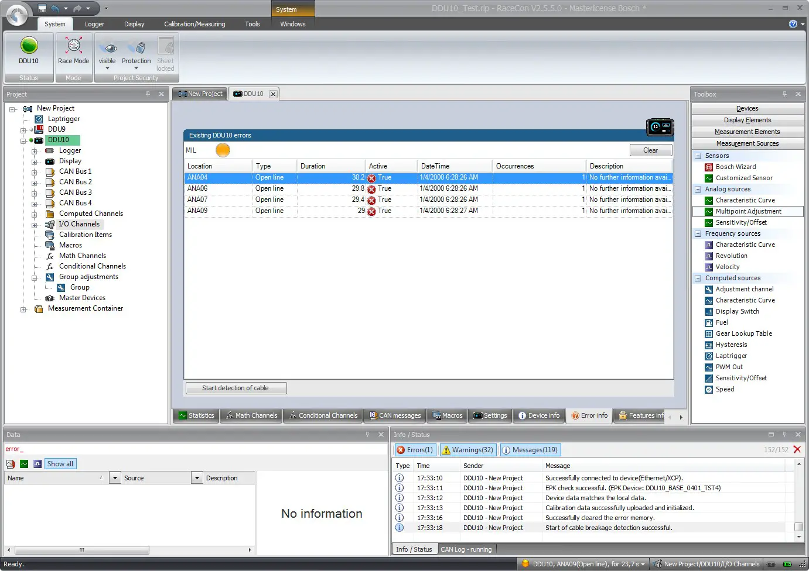Click Computed Channels folder icon

click(50, 214)
